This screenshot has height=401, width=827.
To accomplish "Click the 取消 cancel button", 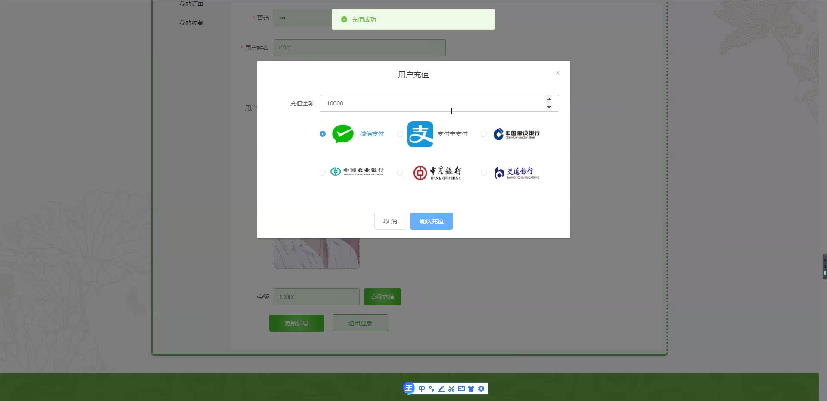I will [390, 221].
